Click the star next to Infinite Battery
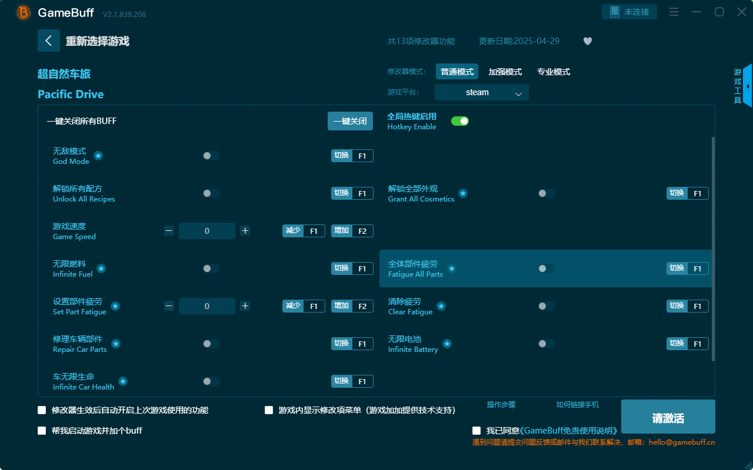The height and width of the screenshot is (470, 753). coord(447,344)
